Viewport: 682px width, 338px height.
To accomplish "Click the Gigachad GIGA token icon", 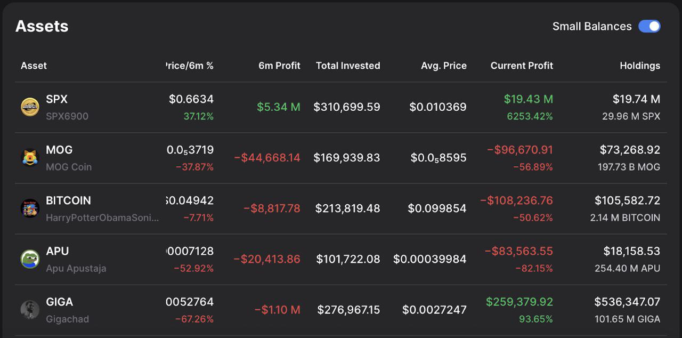I will (30, 310).
